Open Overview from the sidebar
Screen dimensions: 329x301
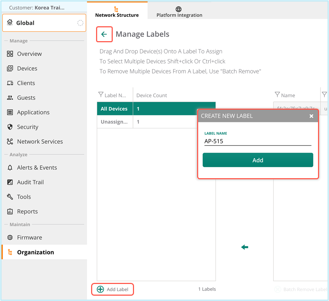[x=29, y=54]
